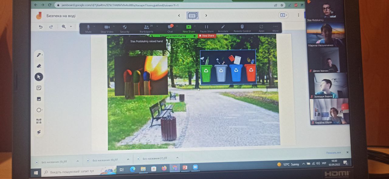389x179 pixels.
Task: Mute microphone in Zoom toolbar
Action: point(88,28)
